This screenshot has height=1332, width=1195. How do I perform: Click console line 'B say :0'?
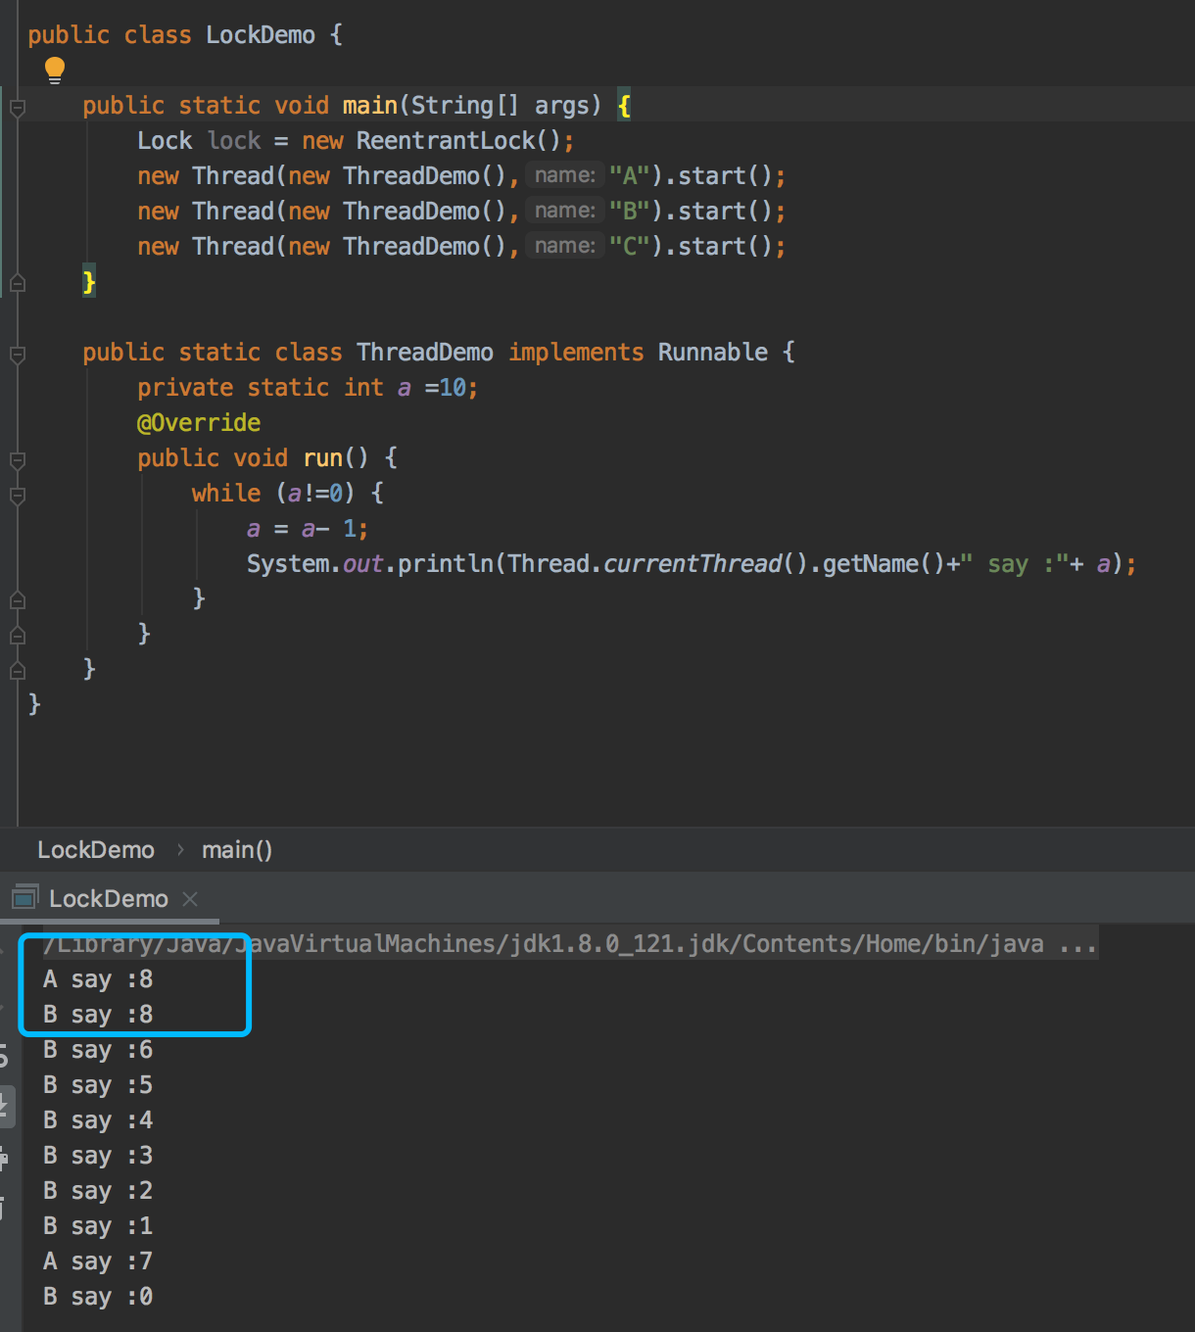[x=98, y=1297]
